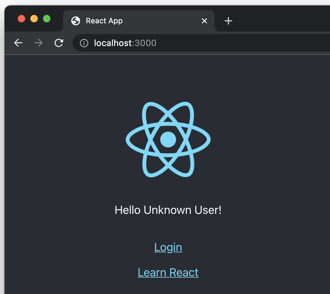Open a new tab with plus button
Viewport: 330px width, 294px height.
pos(228,21)
